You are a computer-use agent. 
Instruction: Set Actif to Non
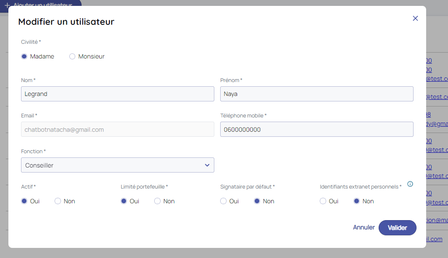tap(58, 201)
